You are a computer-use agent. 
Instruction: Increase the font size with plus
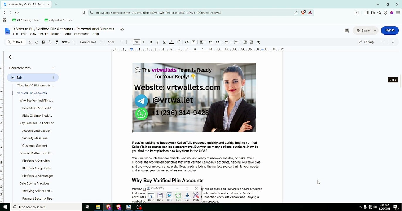point(143,42)
